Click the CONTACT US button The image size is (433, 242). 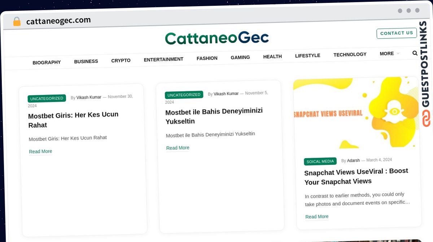coord(397,33)
